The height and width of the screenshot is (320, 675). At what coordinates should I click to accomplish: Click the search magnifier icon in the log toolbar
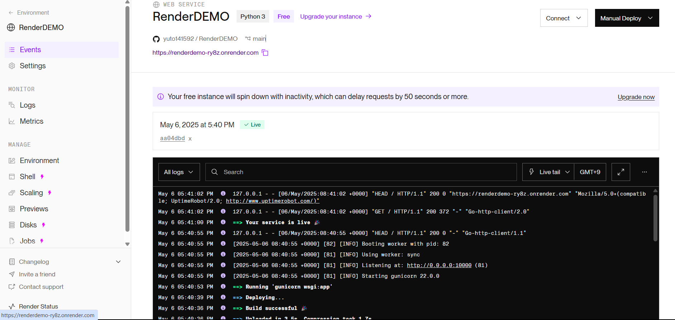tap(214, 172)
